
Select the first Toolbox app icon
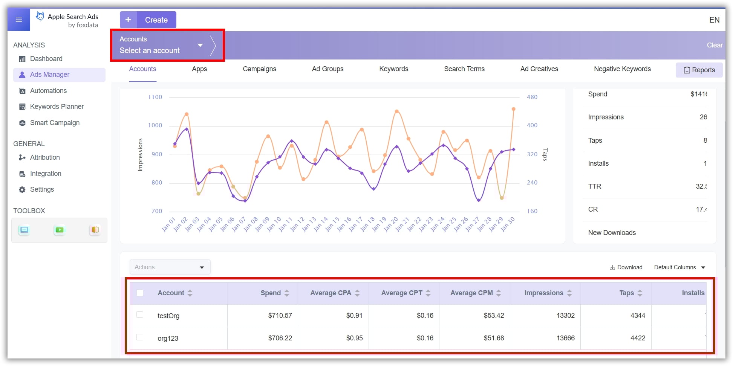(24, 230)
